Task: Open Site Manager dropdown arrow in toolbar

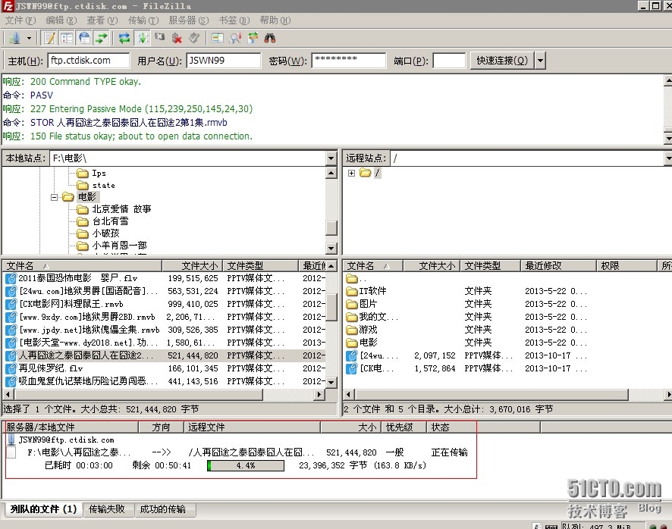Action: 29,38
